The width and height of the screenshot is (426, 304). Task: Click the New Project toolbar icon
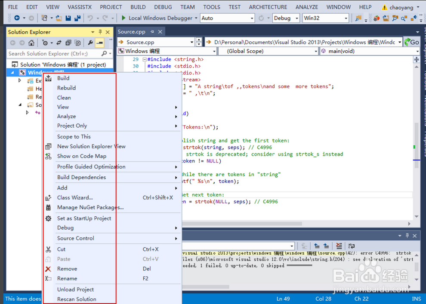pyautogui.click(x=44, y=18)
